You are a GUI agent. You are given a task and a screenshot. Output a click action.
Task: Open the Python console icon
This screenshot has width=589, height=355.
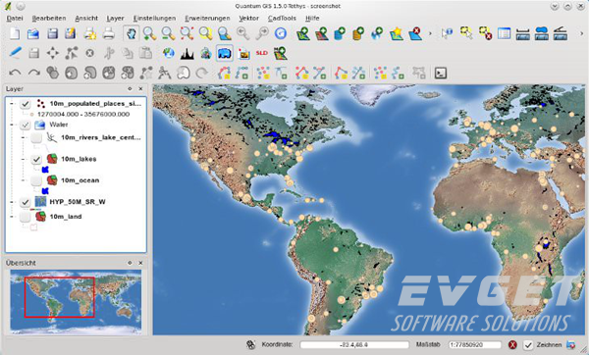coord(440,73)
